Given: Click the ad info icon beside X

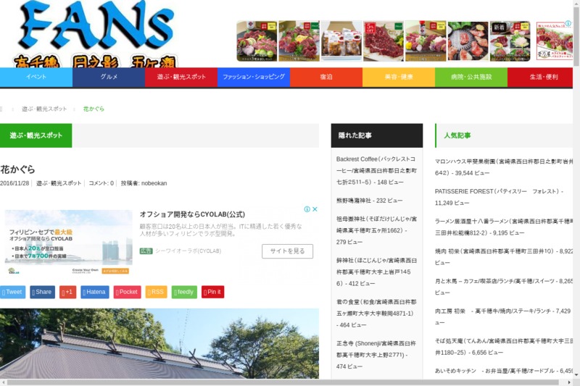Looking at the screenshot, I should [307, 209].
